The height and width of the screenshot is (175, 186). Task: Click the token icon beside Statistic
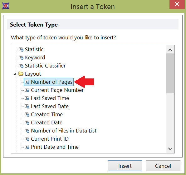pos(21,49)
